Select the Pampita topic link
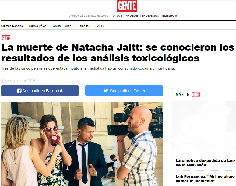 83,26
